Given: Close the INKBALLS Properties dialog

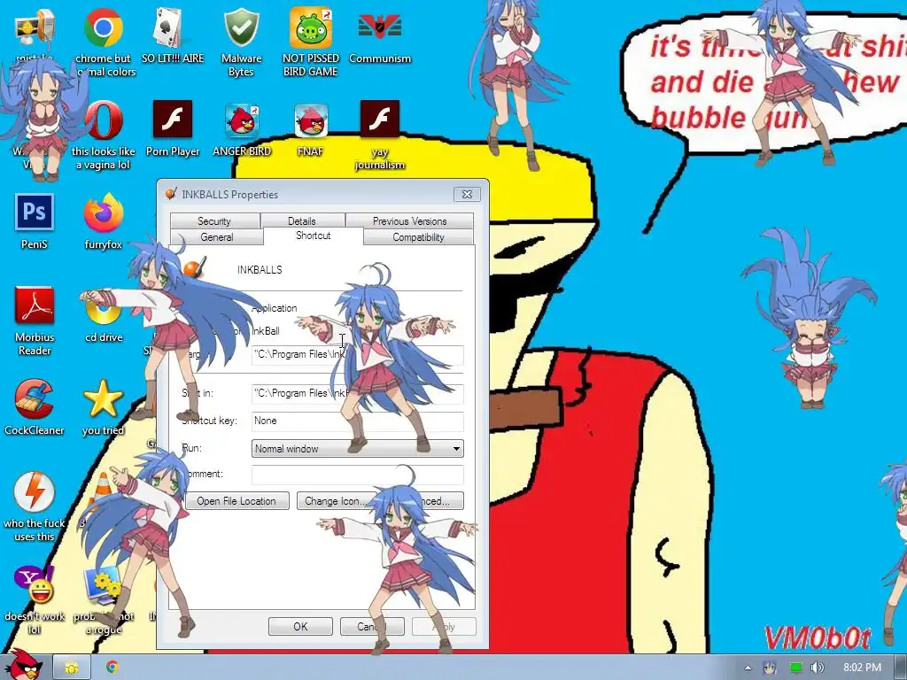Looking at the screenshot, I should [x=467, y=194].
